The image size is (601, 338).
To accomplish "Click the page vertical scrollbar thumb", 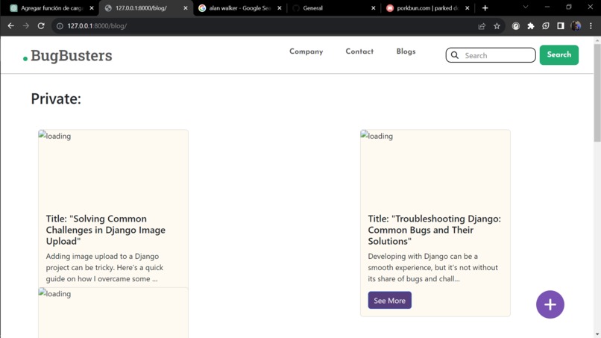I will click(x=597, y=93).
